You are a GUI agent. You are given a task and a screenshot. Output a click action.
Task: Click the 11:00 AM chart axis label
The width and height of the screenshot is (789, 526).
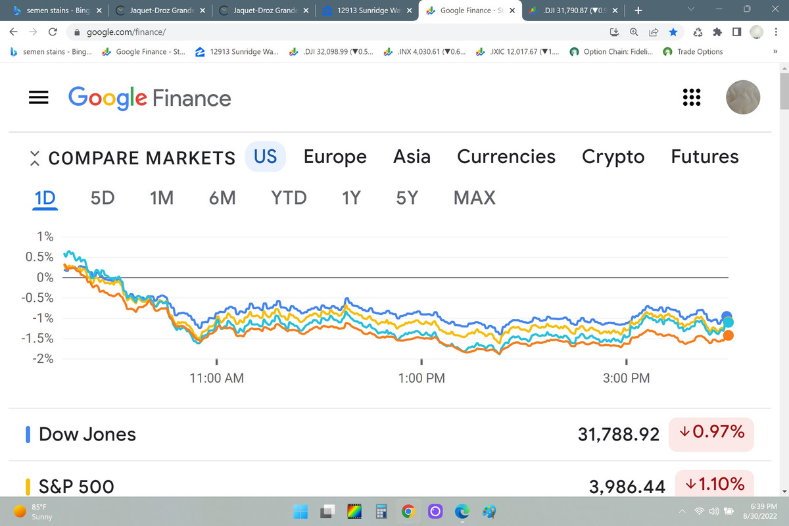216,378
